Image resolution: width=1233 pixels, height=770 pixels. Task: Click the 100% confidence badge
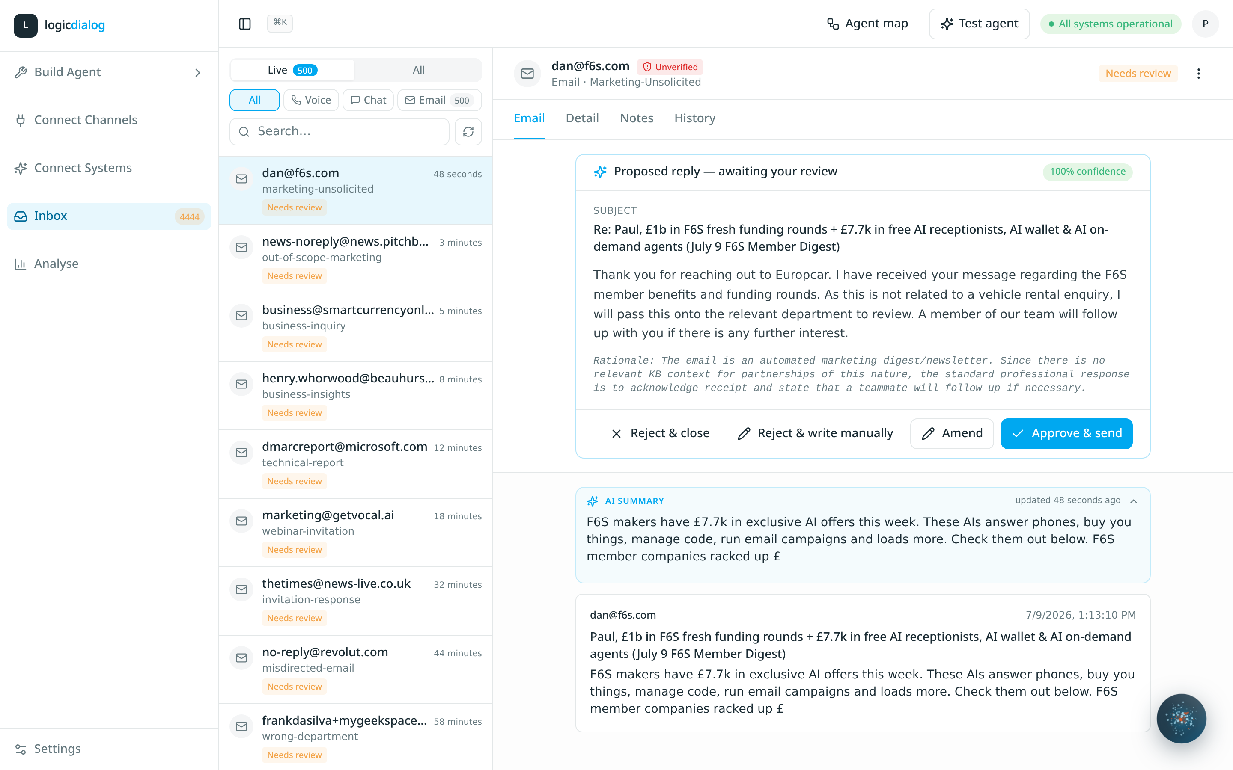(1087, 172)
